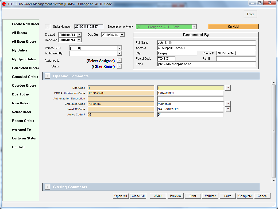Expand the Opening Comments section
Screen dimensions: 278x209
click(48, 76)
